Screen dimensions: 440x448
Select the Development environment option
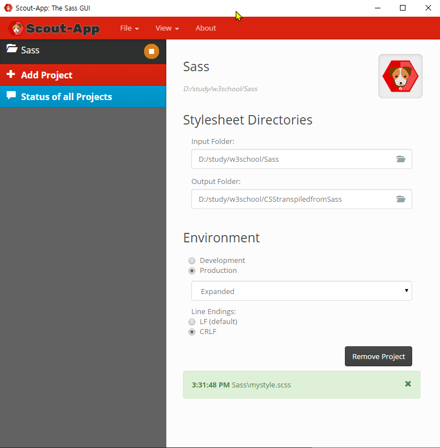point(192,261)
